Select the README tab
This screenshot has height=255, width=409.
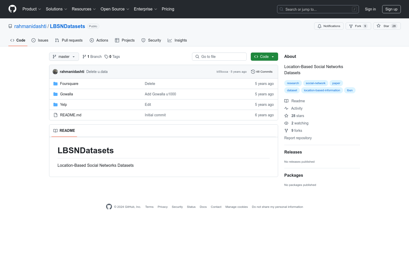pos(64,131)
